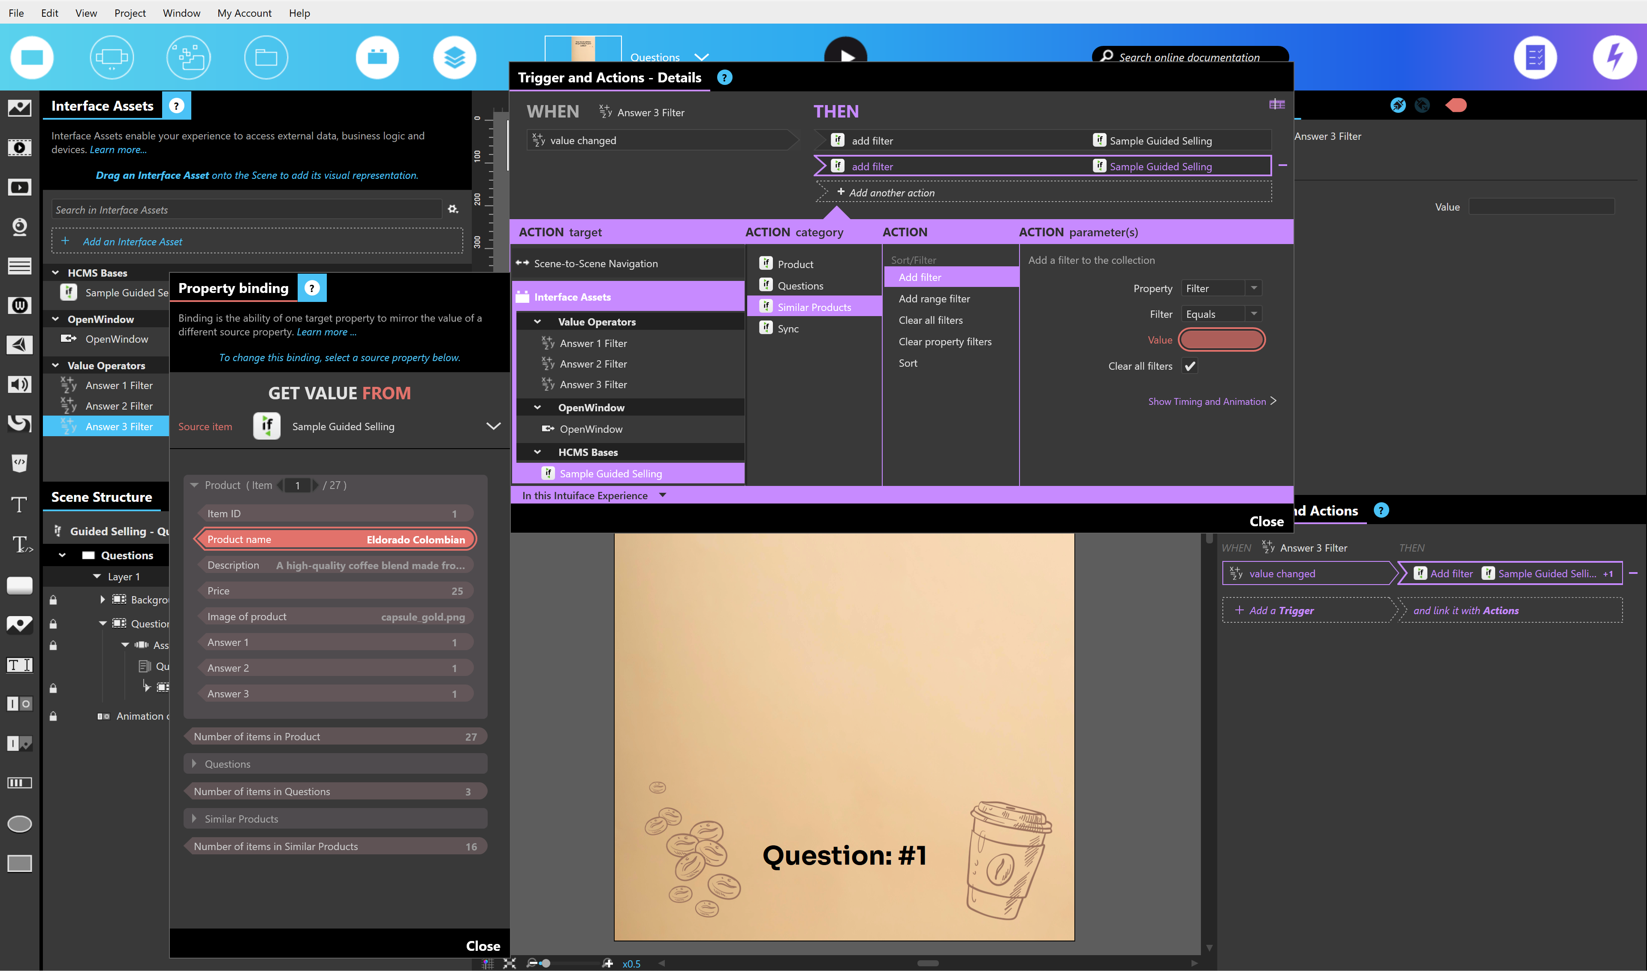
Task: Click the Interface Assets briefcase icon in toolbar
Action: click(x=377, y=57)
